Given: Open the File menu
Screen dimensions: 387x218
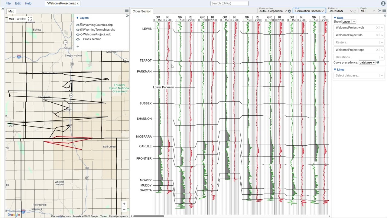Looking at the screenshot, I should [8, 3].
